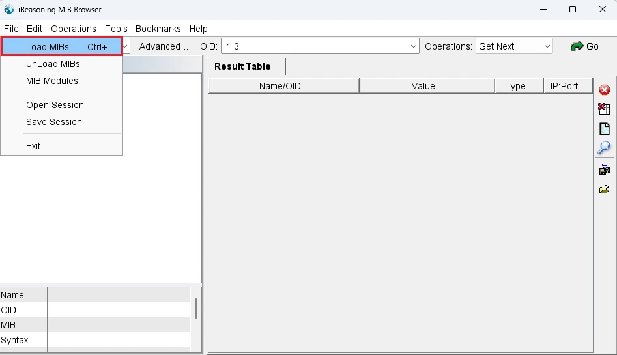
Task: Click the Name/OID column header
Action: point(283,86)
